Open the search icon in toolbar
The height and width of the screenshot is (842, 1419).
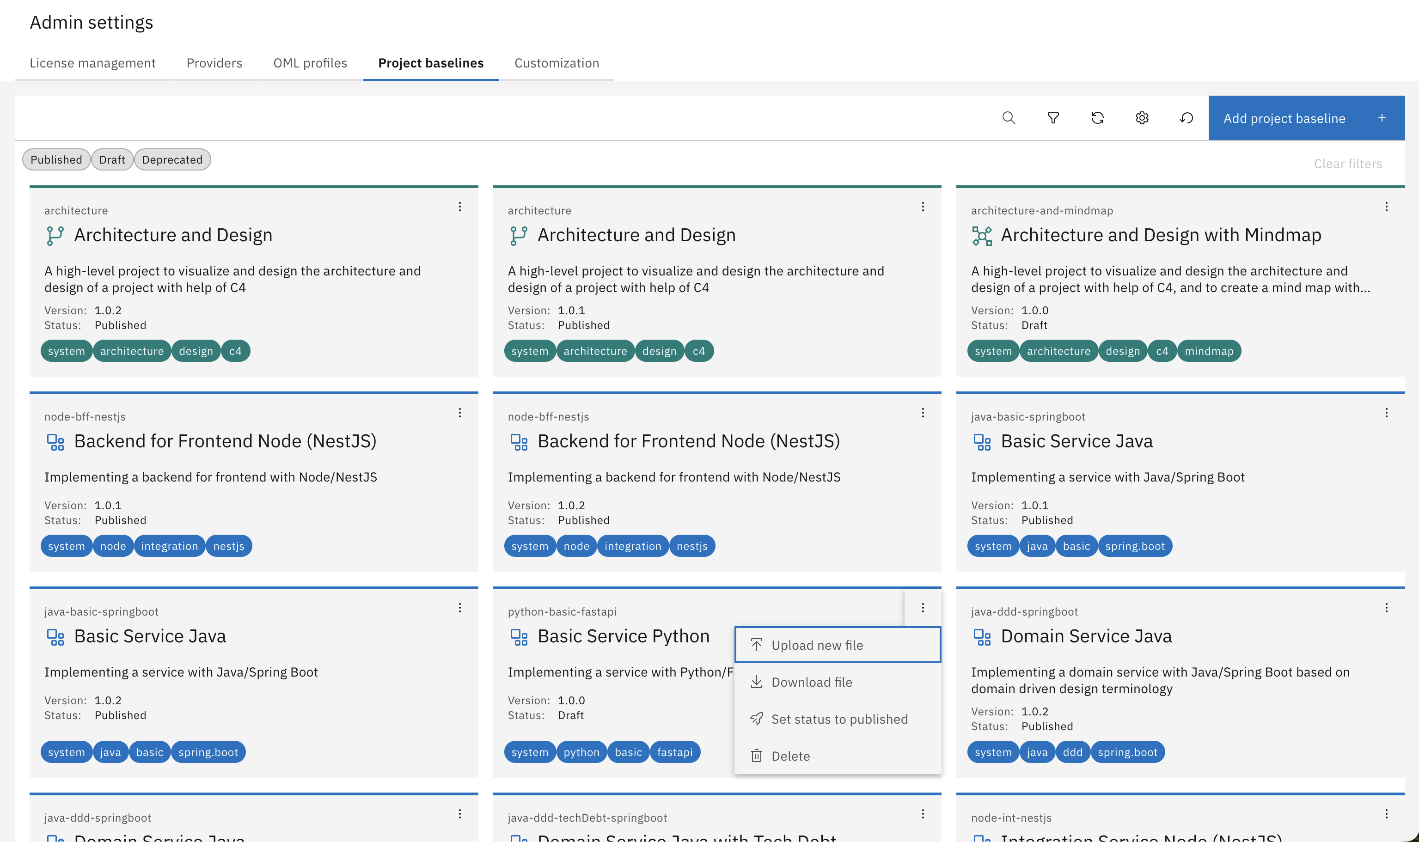[1008, 118]
